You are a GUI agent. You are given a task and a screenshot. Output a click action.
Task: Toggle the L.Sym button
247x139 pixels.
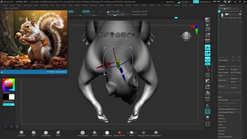(x=208, y=59)
